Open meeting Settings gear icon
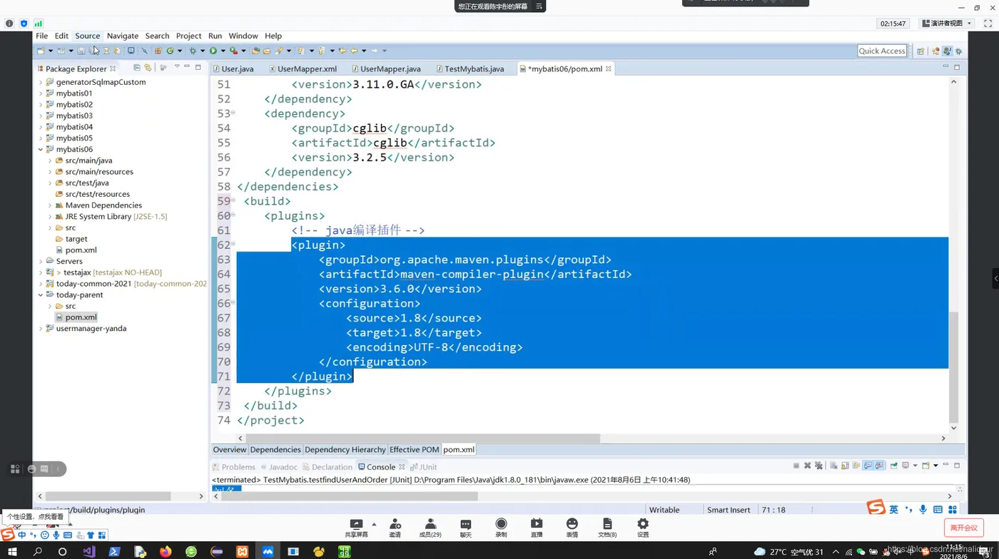The image size is (999, 559). click(643, 528)
